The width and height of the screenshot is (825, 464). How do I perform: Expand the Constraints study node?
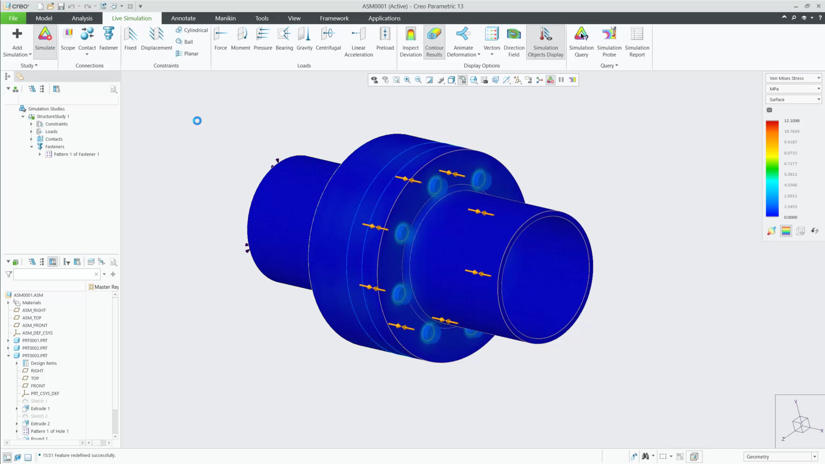(x=31, y=124)
